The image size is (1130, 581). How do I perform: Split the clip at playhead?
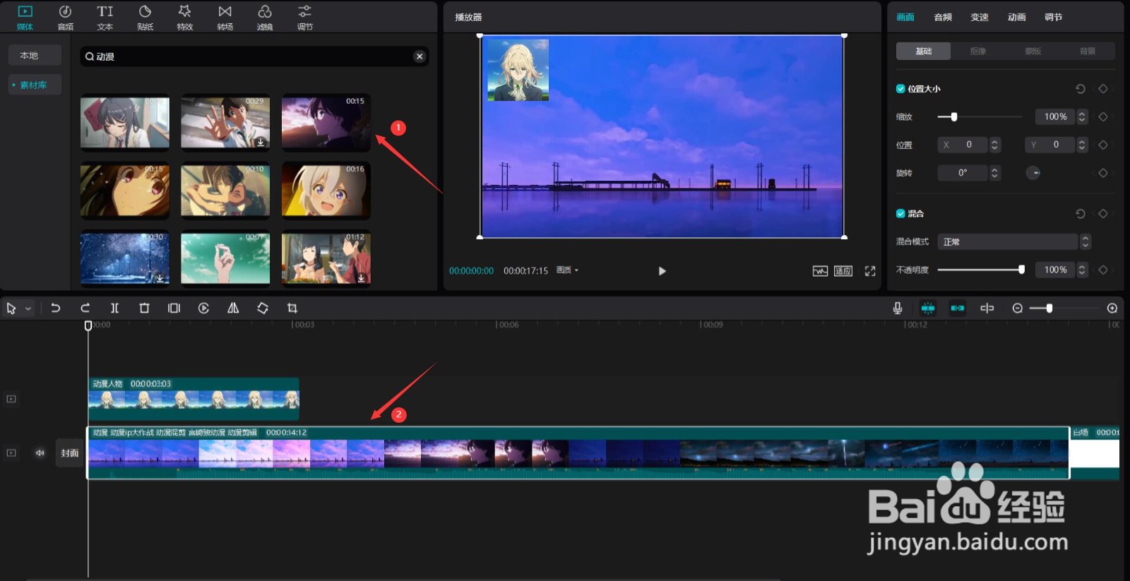click(114, 308)
